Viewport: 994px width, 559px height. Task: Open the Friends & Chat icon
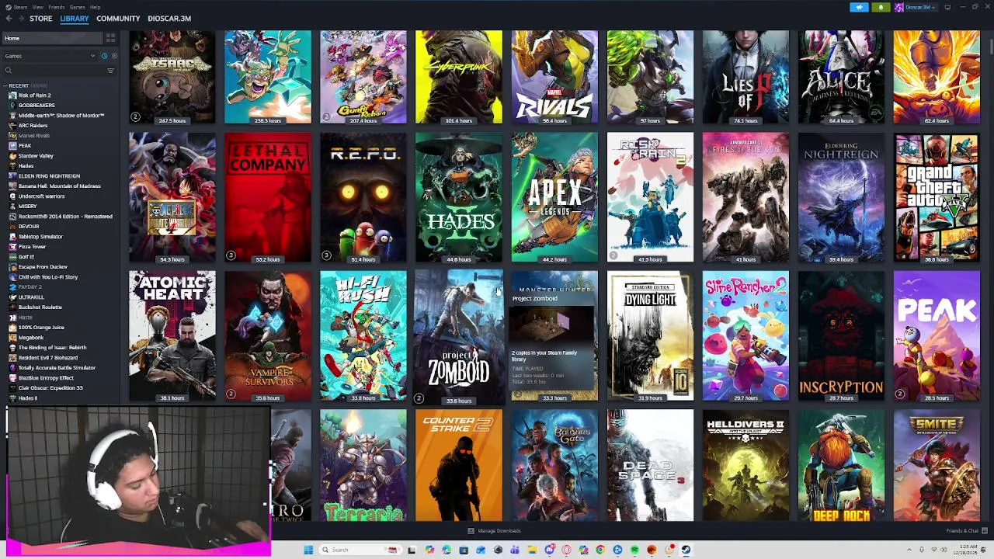[984, 531]
